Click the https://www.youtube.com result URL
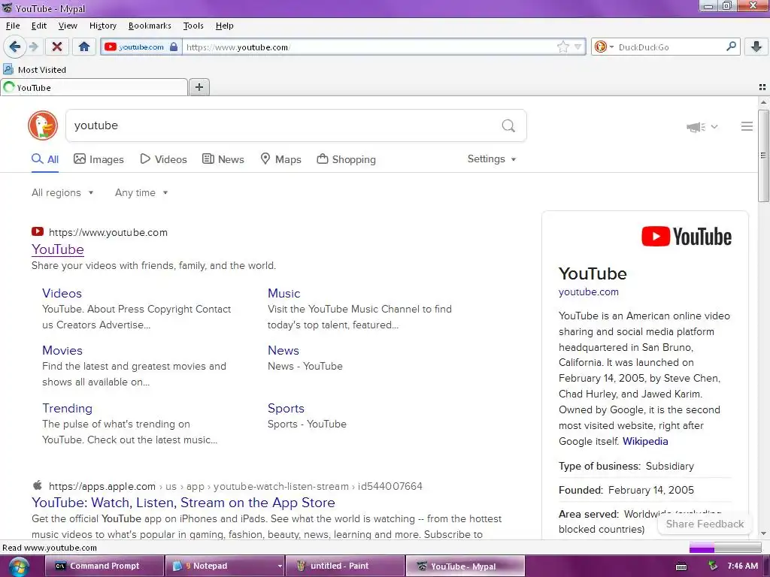Image resolution: width=770 pixels, height=577 pixels. pos(108,233)
